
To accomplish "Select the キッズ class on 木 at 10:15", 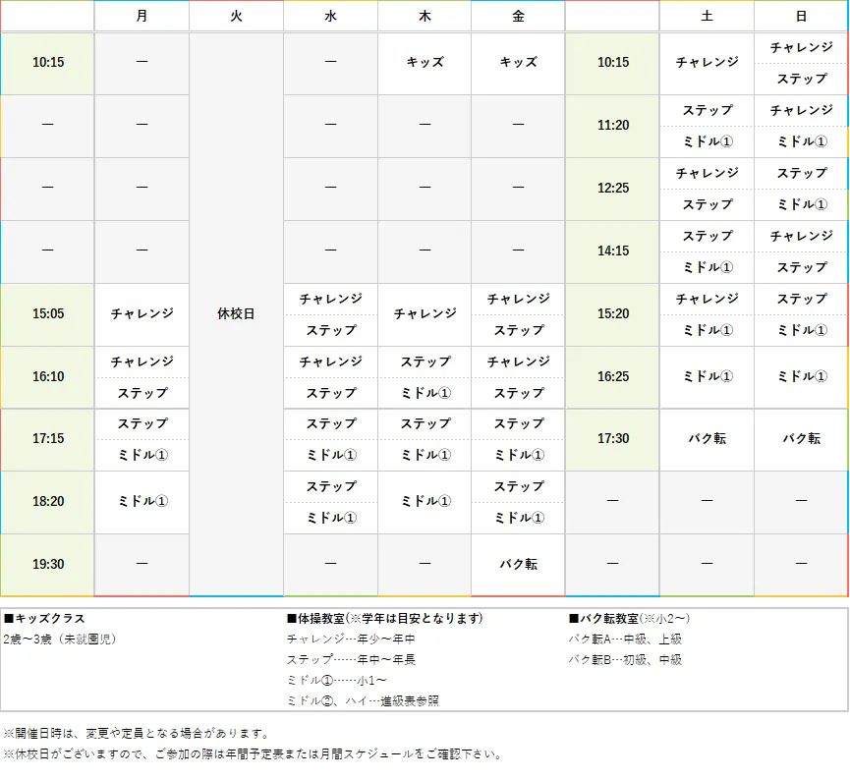I will click(425, 63).
